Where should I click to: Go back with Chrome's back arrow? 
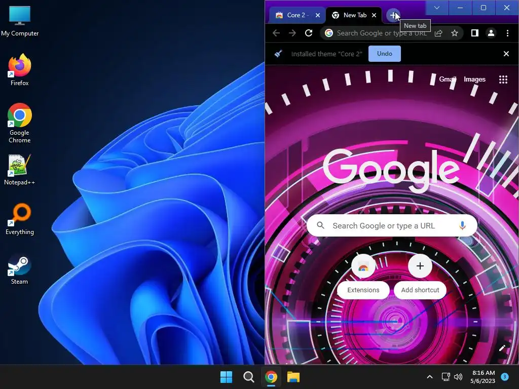(276, 33)
